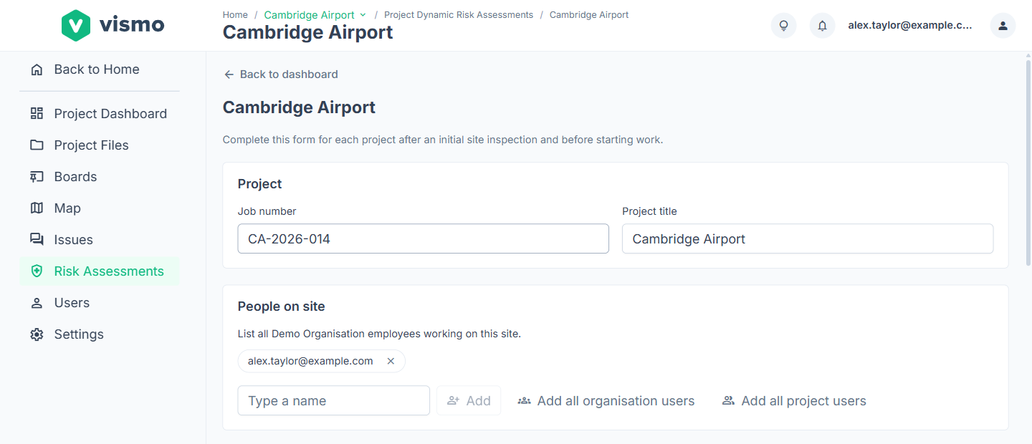The height and width of the screenshot is (444, 1032).
Task: Click the last Cambridge Airport breadcrumb text
Action: [589, 15]
